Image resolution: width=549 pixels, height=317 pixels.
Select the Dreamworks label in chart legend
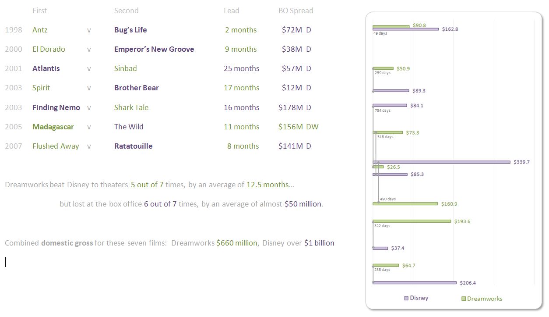point(485,299)
